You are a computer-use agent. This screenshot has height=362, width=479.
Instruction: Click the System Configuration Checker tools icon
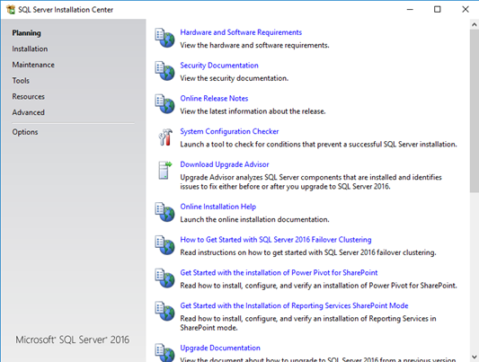tap(165, 137)
